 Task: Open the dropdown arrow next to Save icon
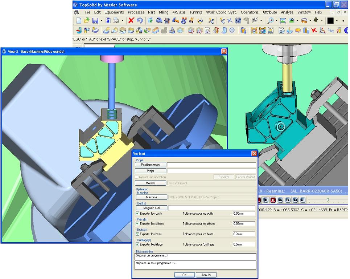(x=101, y=21)
